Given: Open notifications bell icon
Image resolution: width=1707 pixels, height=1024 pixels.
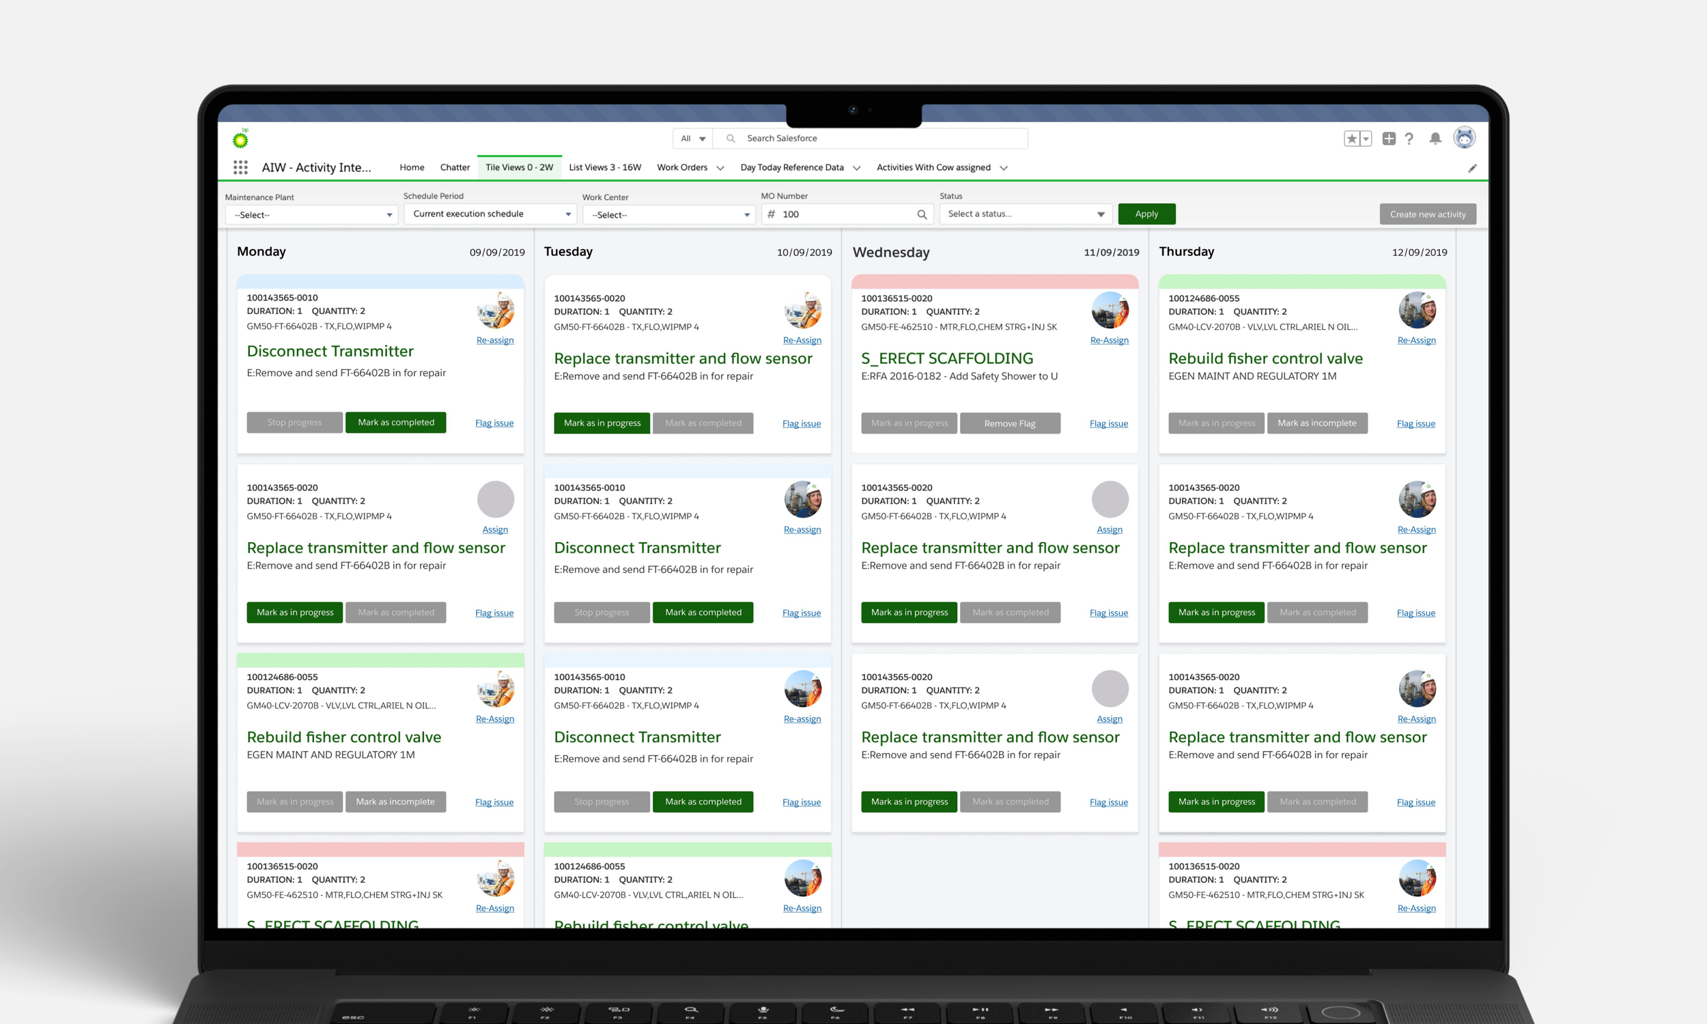Looking at the screenshot, I should pyautogui.click(x=1435, y=139).
